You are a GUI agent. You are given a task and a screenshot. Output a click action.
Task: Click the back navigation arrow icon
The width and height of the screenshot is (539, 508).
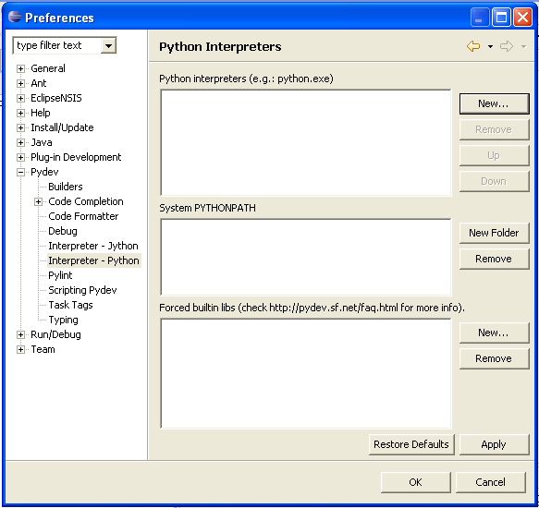(473, 46)
